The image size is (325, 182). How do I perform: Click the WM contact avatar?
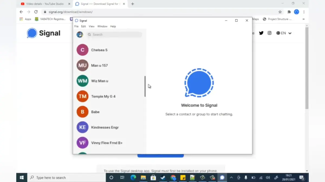tap(82, 81)
